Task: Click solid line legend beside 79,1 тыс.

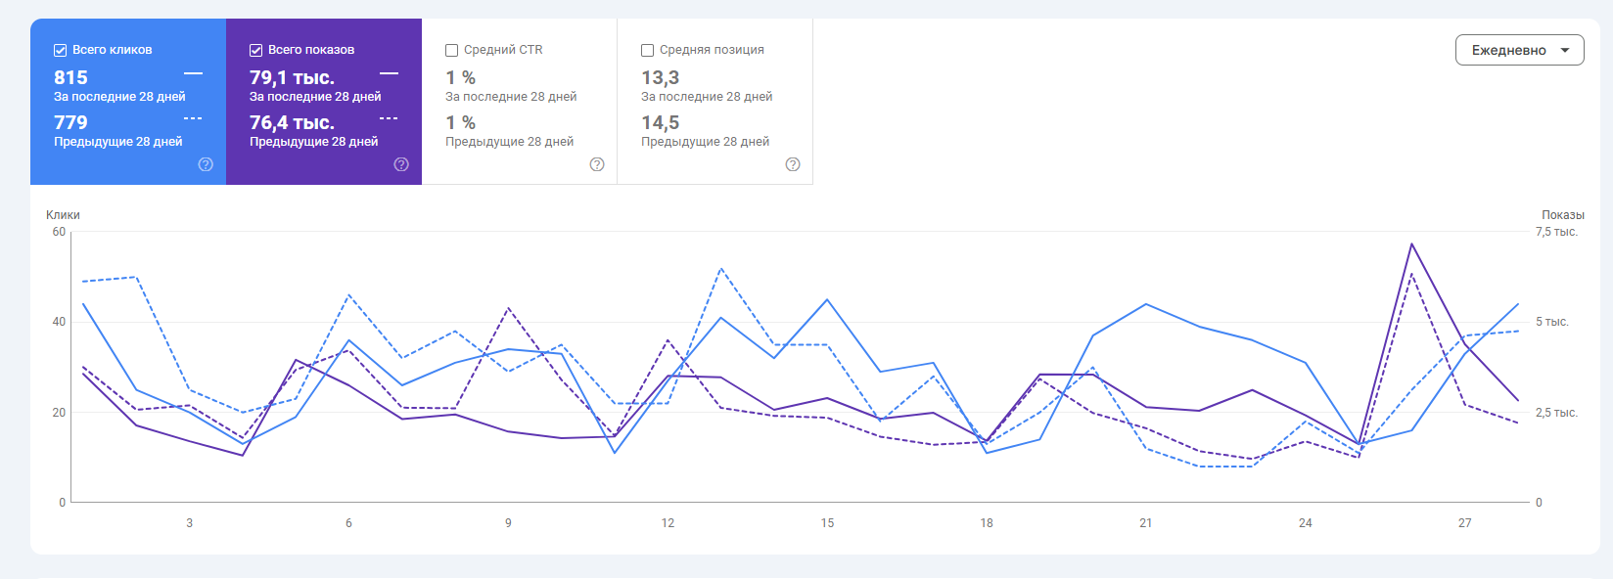Action: coord(389,73)
